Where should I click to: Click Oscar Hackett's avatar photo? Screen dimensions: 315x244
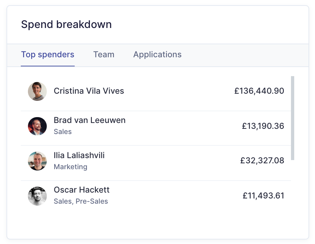click(37, 196)
